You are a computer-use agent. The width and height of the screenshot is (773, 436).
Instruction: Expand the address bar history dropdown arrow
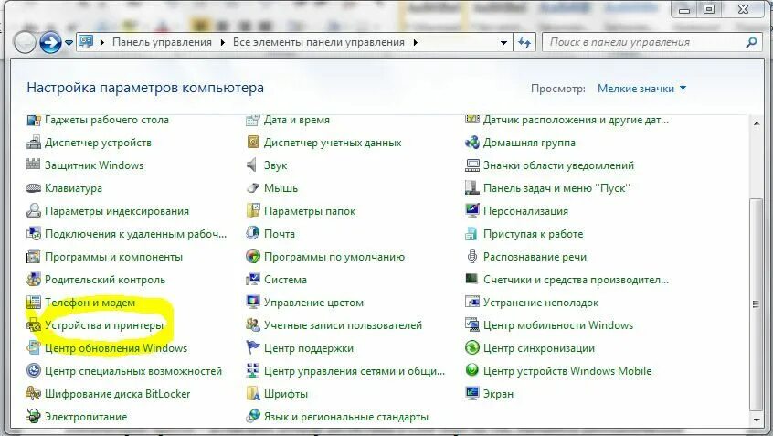[503, 42]
